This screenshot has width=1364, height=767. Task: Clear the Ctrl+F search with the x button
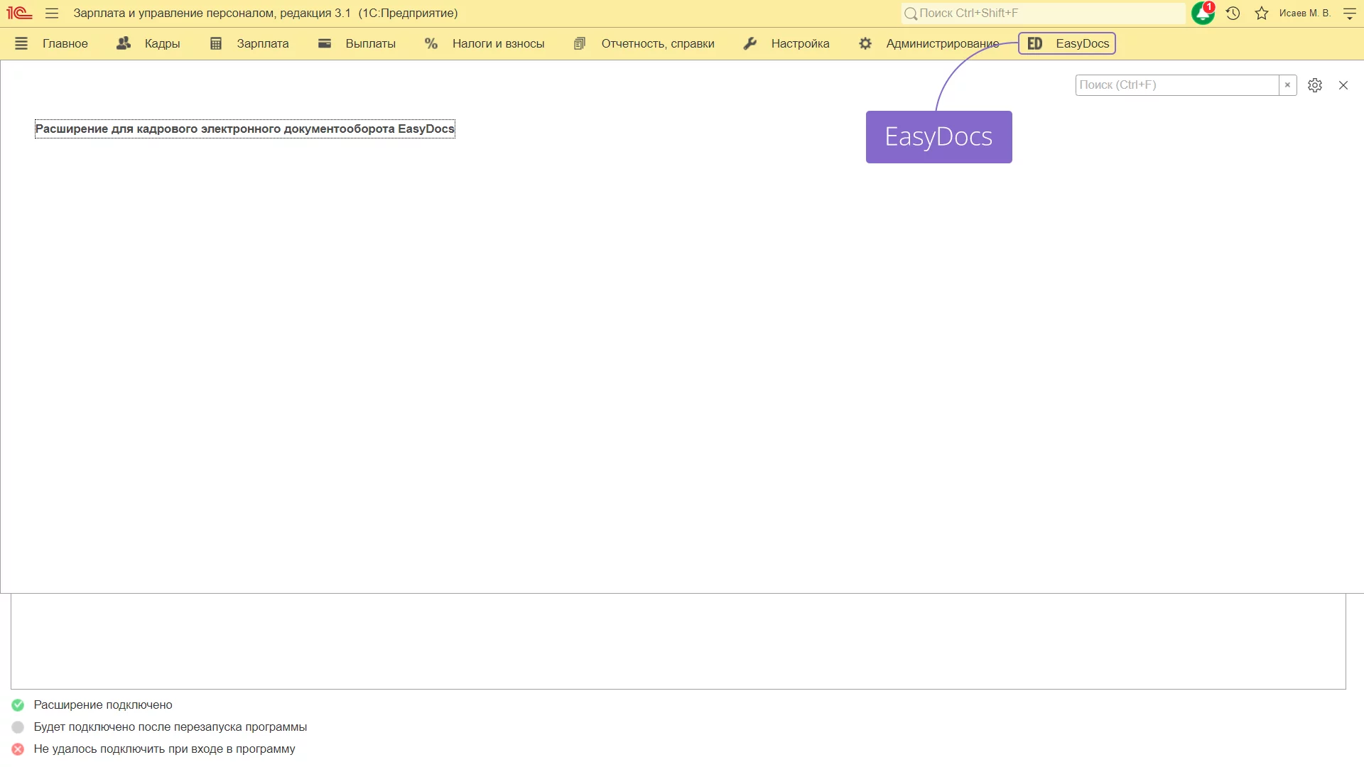(1287, 85)
